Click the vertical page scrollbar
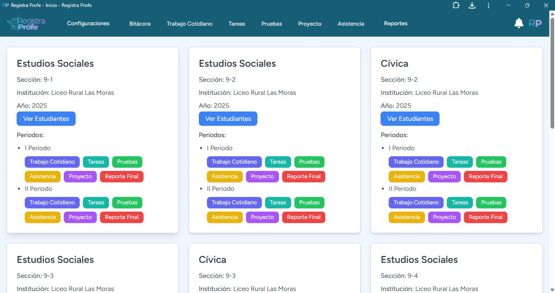 coord(552,73)
